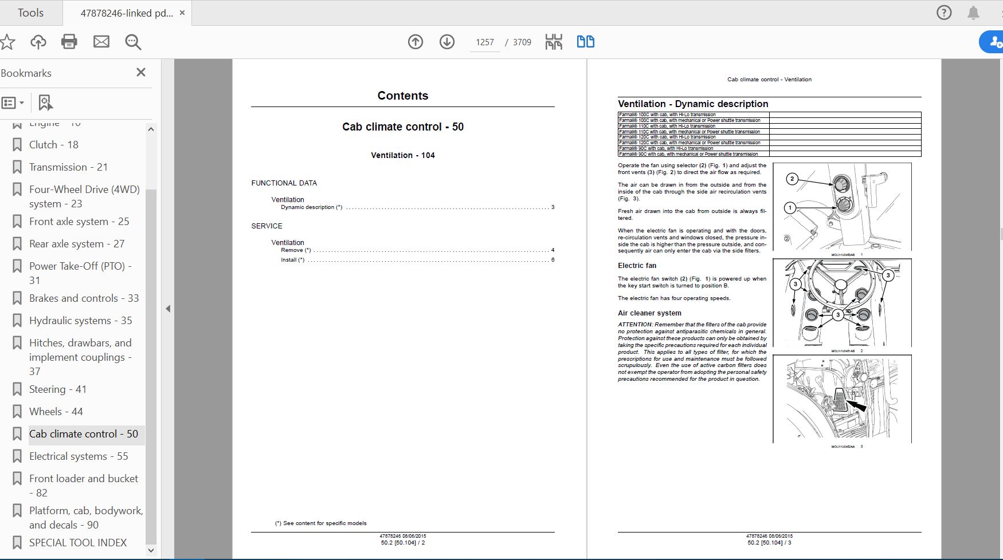Follow the Remove (*) contents link

[x=418, y=250]
